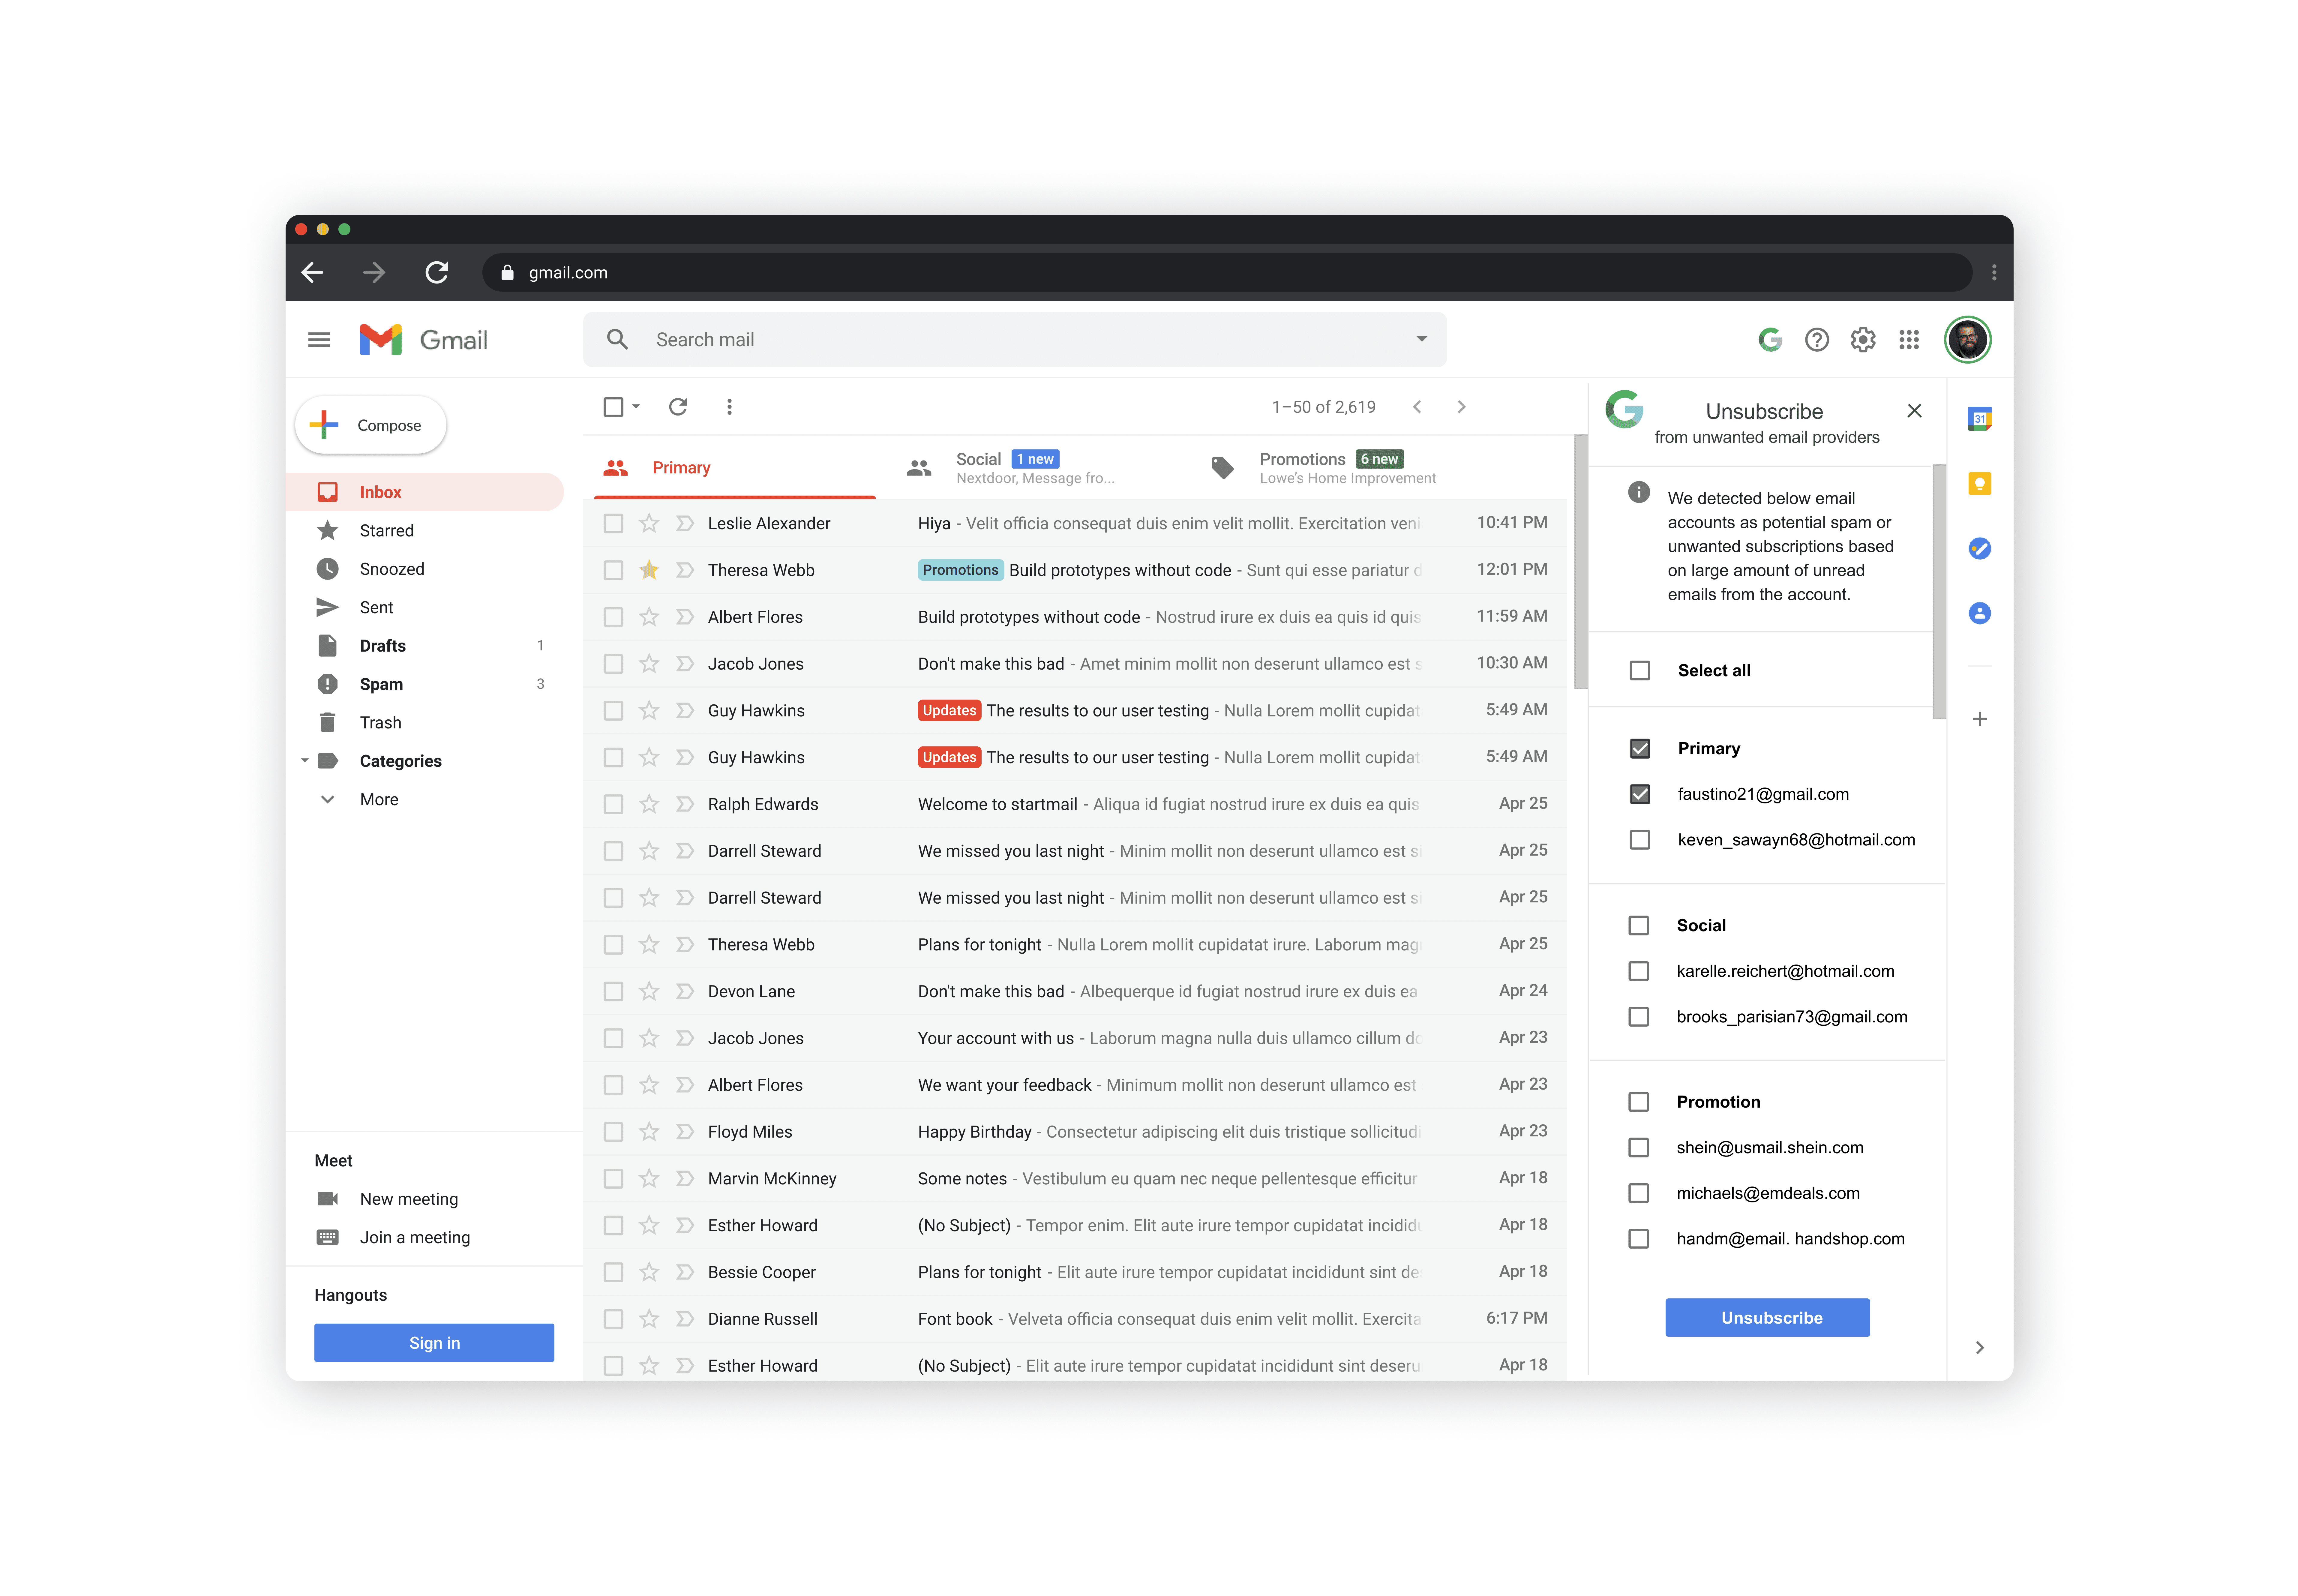
Task: Mark Albert Flores 11:59 AM email as important
Action: (x=685, y=617)
